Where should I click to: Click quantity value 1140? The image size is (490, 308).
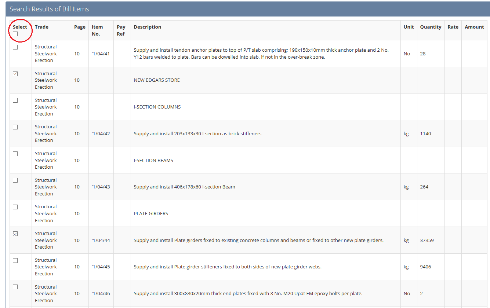[425, 133]
